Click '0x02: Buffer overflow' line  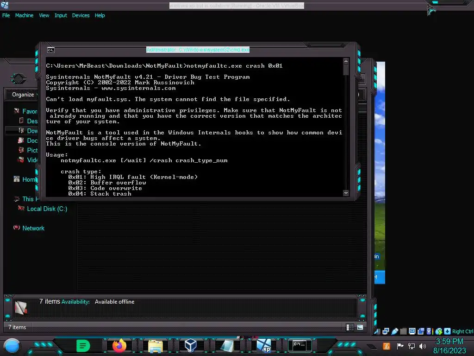point(107,183)
